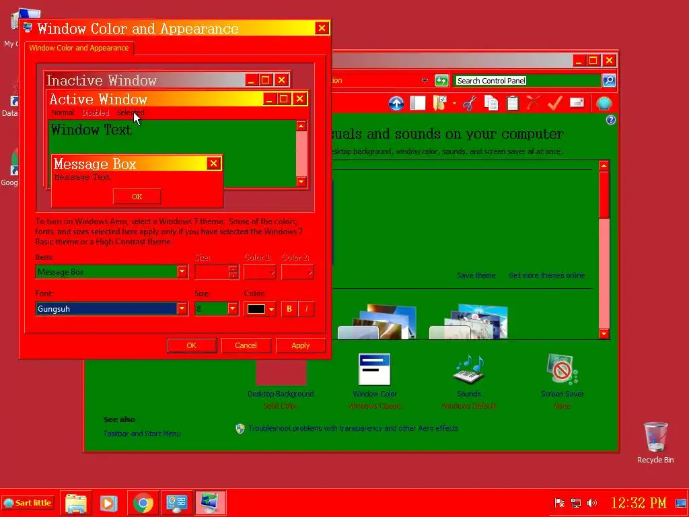Click Disabled menu item in preview

pos(95,112)
